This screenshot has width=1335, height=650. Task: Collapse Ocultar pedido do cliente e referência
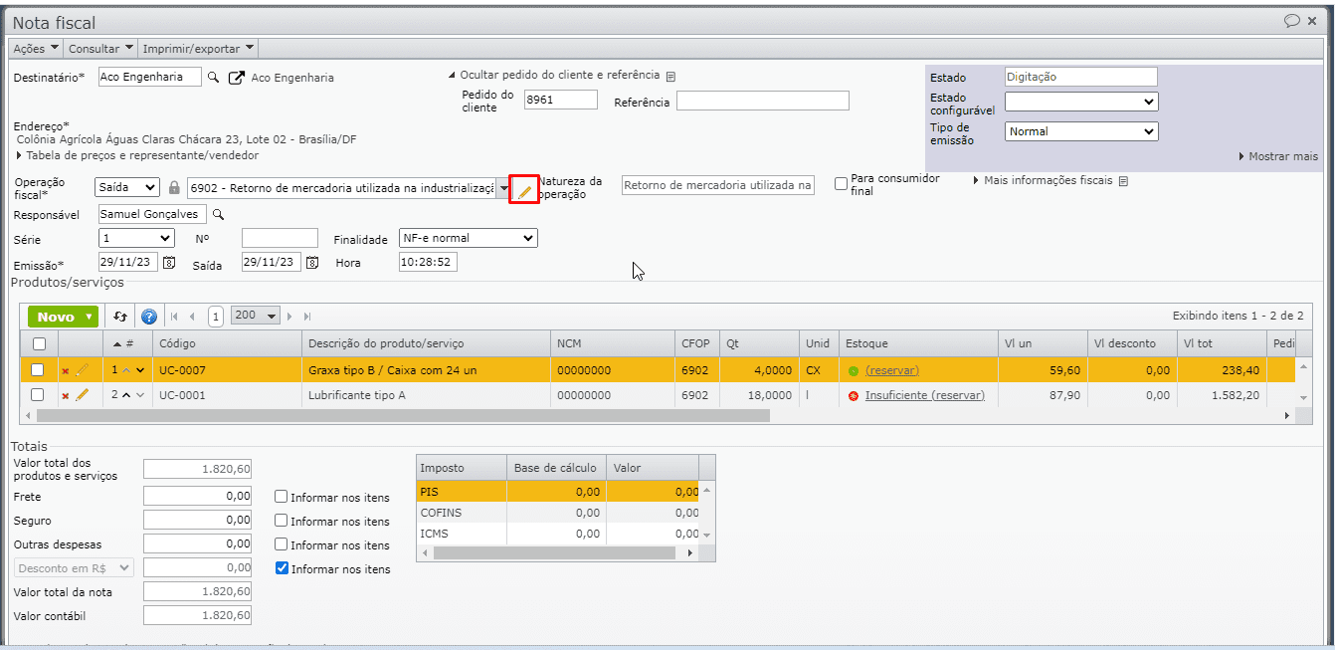click(x=553, y=76)
